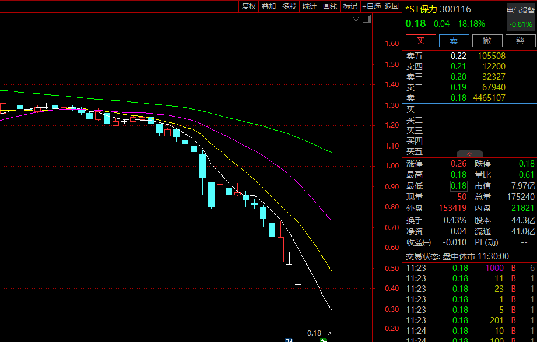Collapse the order book with the chevron
Screen dimensions: 537x342
tap(469, 154)
